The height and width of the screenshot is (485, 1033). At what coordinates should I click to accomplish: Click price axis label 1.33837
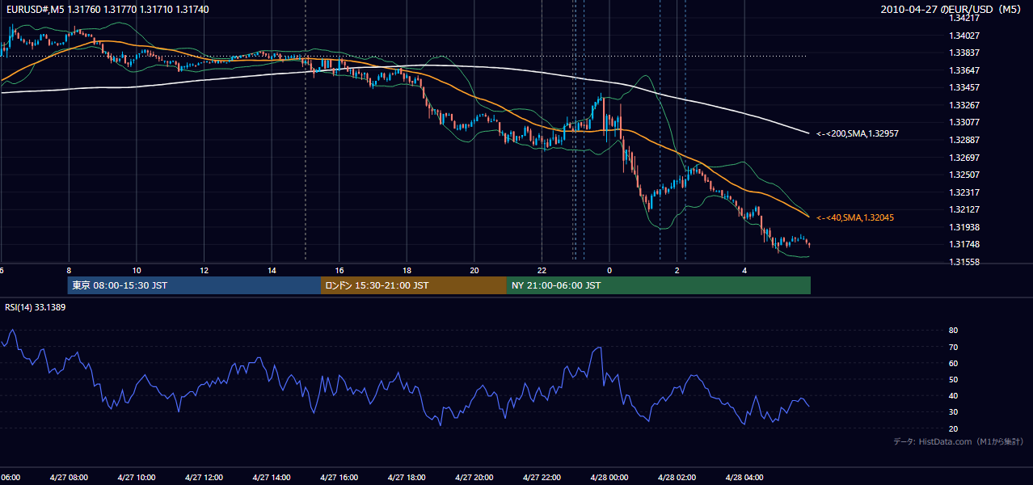(964, 53)
